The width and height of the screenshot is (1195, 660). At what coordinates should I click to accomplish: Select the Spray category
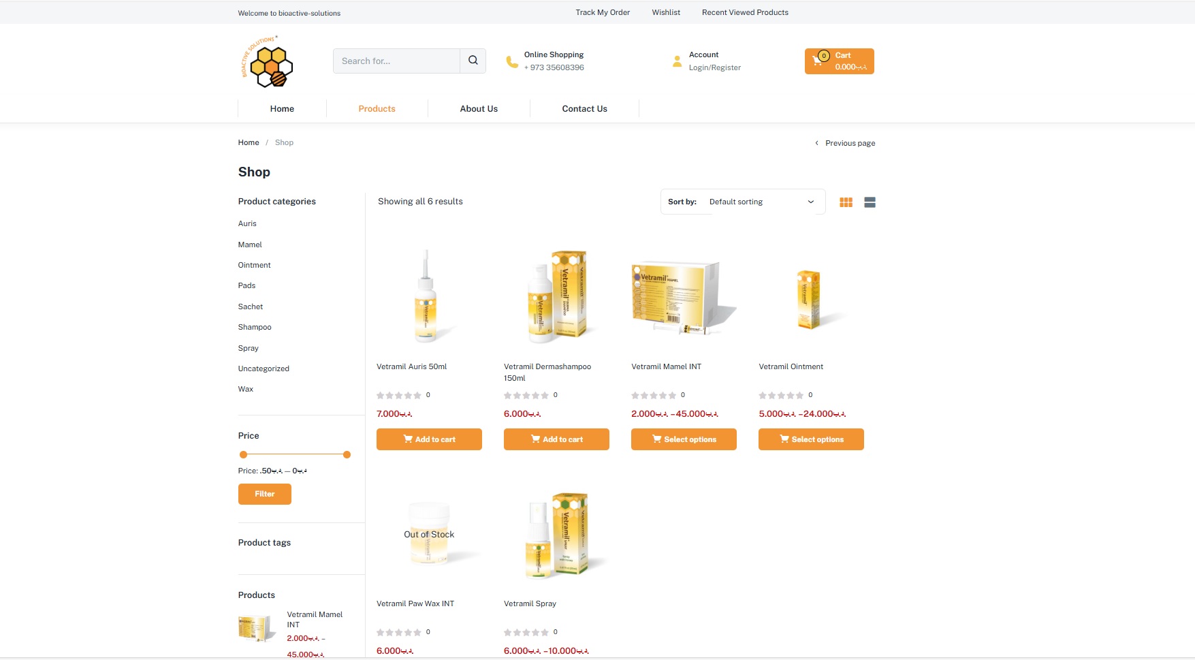(248, 348)
